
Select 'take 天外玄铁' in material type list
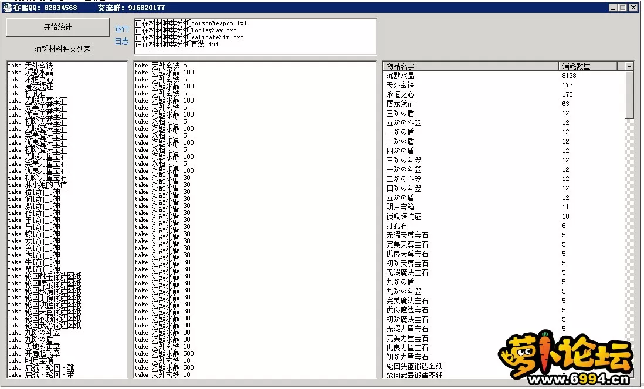pyautogui.click(x=30, y=65)
